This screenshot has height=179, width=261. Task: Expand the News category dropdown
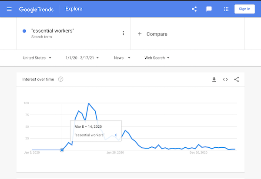[x=122, y=58]
